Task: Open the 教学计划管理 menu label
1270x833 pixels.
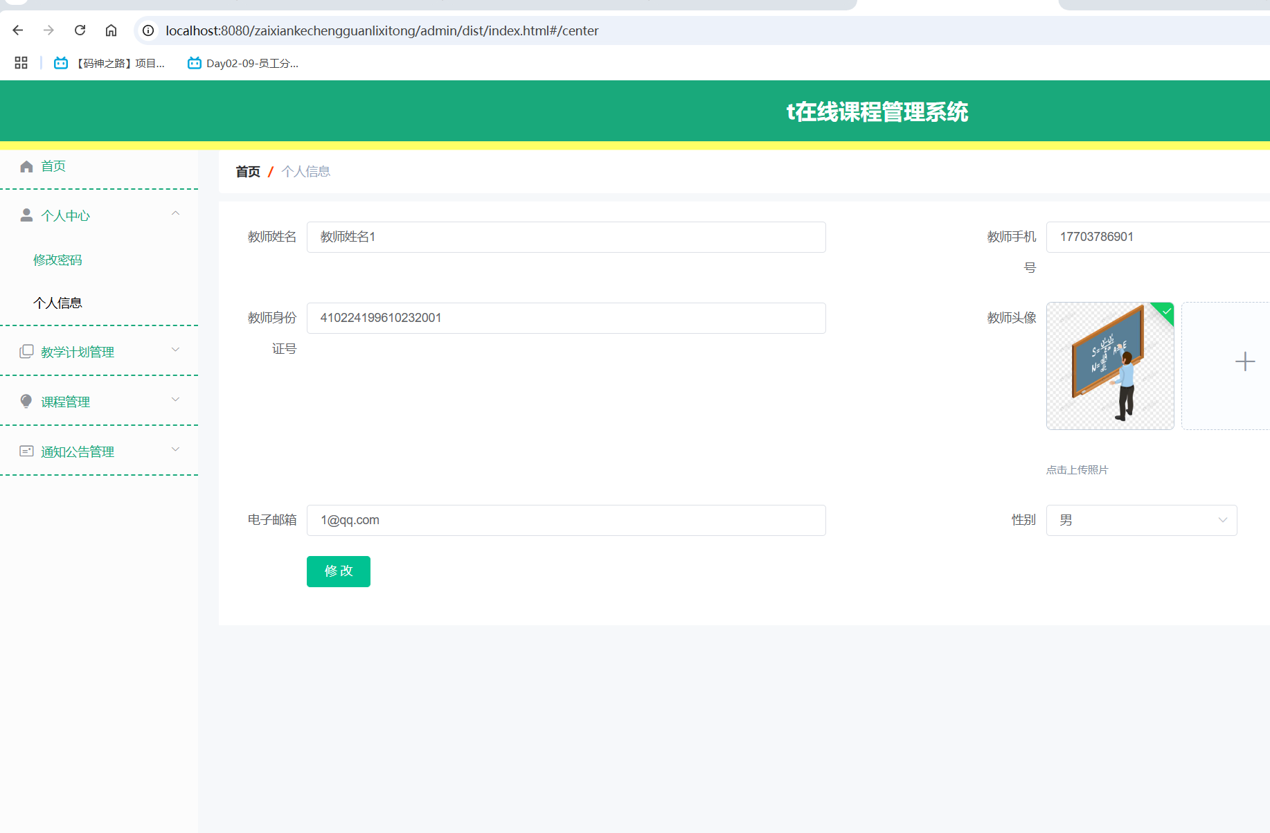Action: click(78, 352)
